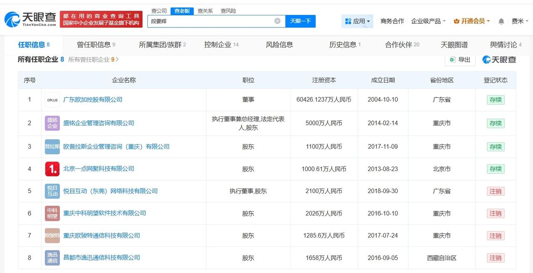
Task: Click the 注销 status tag for 昌都市逸迅通信
Action: pos(496,258)
